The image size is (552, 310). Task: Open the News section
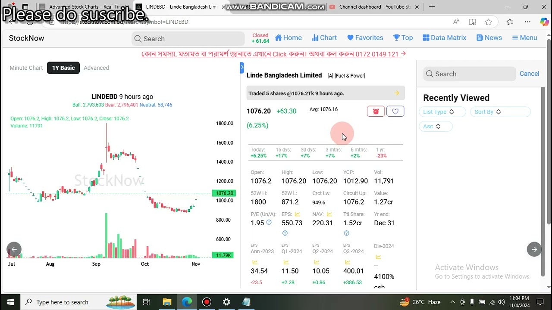pos(489,38)
